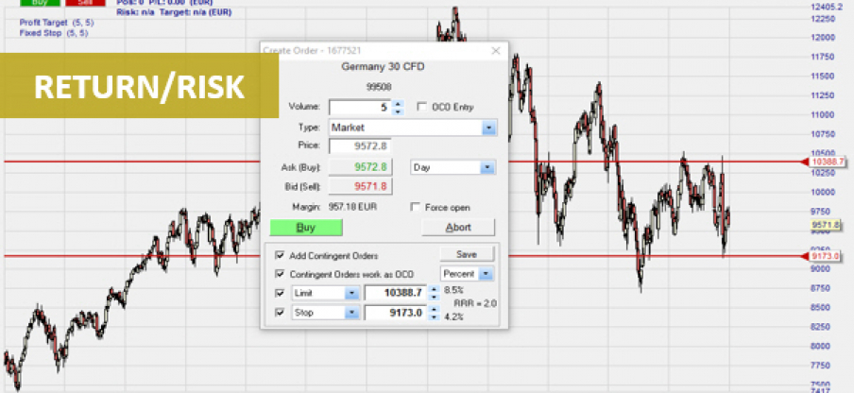Toggle the Force open checkbox
This screenshot has width=854, height=393.
point(415,208)
